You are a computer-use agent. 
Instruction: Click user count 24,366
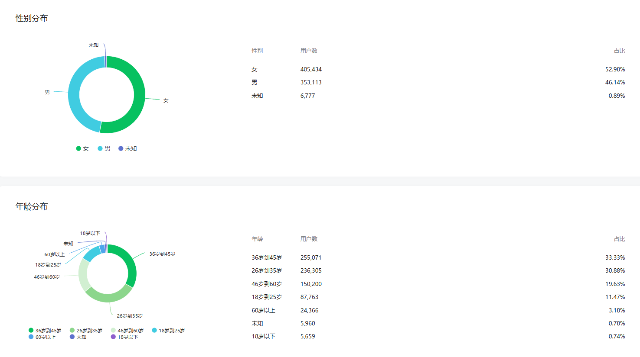pyautogui.click(x=309, y=310)
